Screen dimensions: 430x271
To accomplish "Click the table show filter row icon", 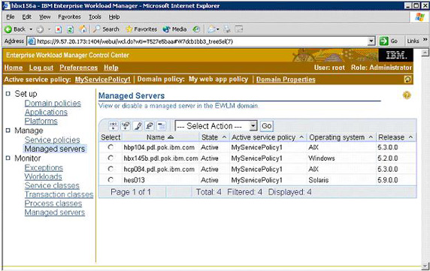I will [x=114, y=126].
